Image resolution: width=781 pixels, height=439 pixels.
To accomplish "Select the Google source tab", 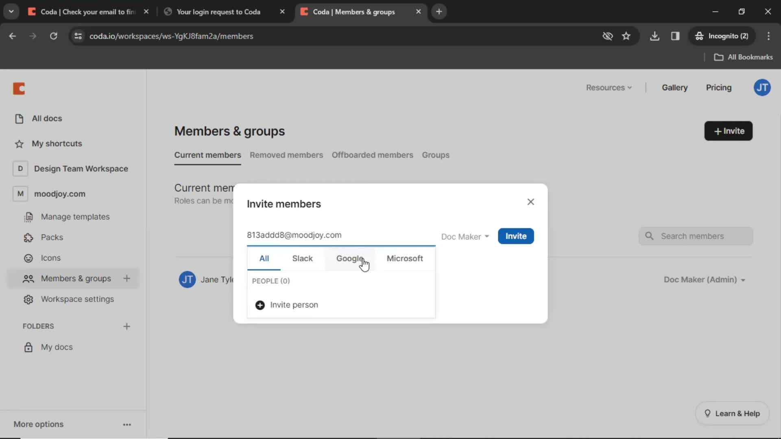I will point(349,259).
